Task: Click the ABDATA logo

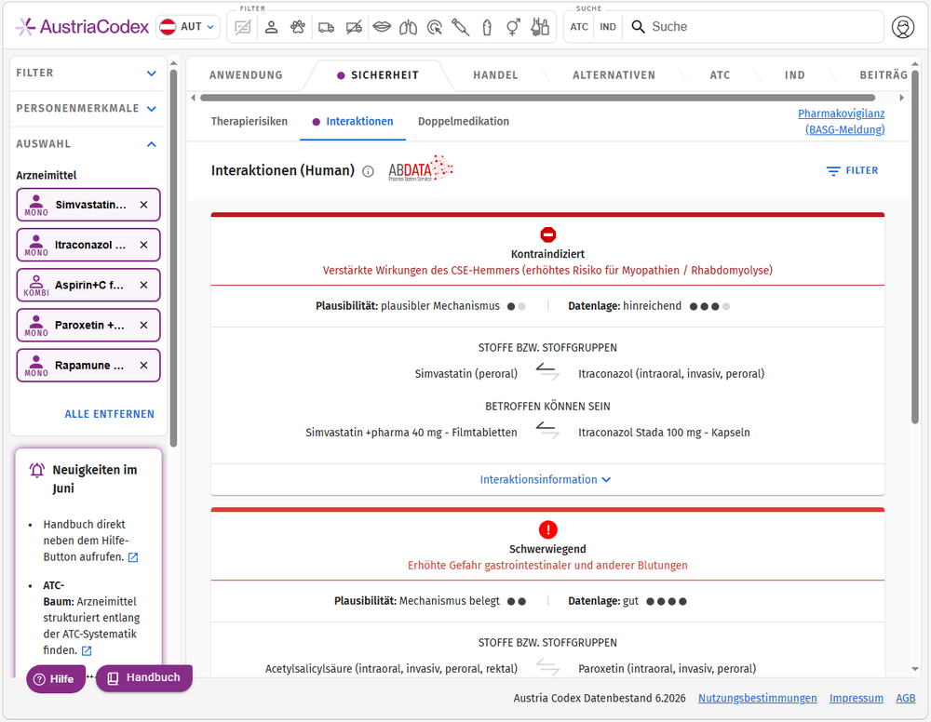Action: [421, 168]
